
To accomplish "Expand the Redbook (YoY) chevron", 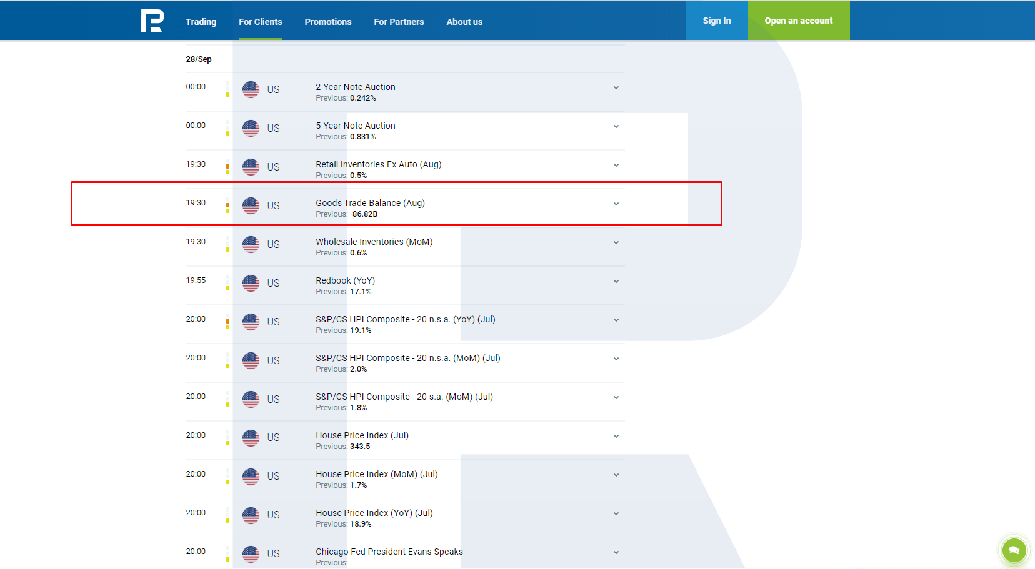I will point(616,282).
